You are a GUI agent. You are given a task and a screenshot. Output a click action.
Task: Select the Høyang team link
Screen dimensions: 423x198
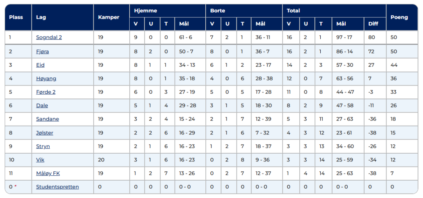click(46, 79)
